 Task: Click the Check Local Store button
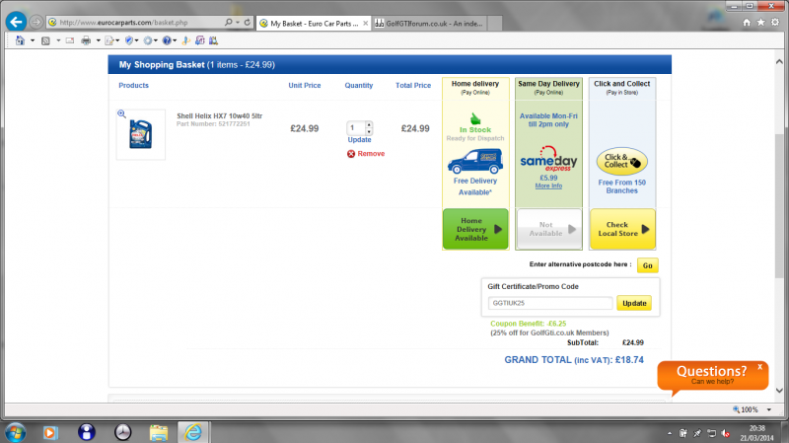click(622, 230)
